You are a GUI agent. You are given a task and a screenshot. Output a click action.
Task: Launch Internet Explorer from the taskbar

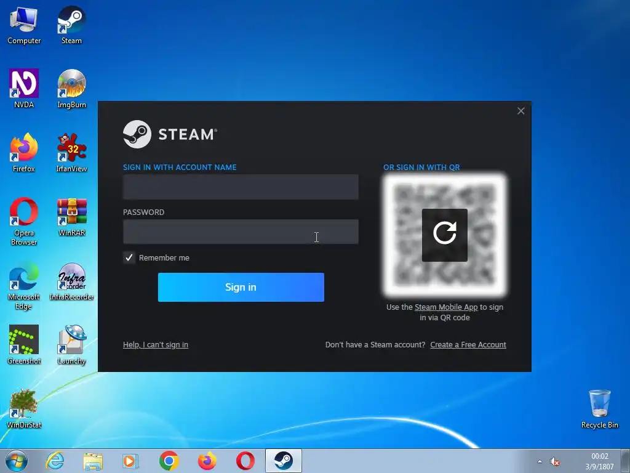pos(55,461)
